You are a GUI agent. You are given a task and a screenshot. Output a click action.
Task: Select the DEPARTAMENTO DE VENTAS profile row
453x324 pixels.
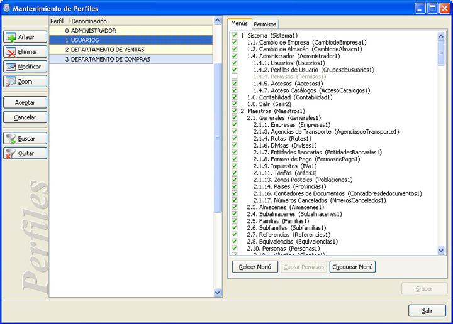pyautogui.click(x=131, y=50)
